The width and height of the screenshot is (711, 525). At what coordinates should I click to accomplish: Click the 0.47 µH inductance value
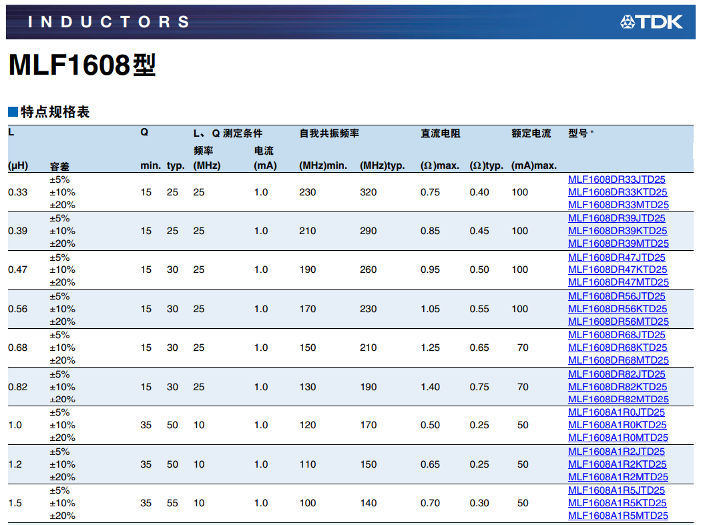[x=17, y=270]
